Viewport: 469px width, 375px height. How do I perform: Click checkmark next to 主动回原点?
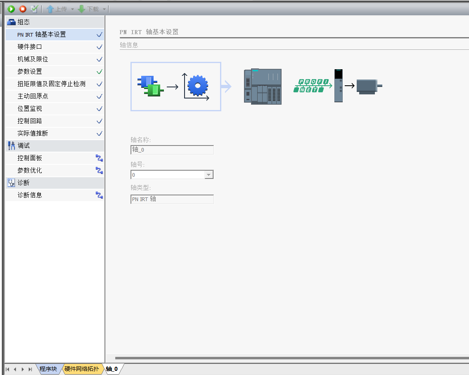pos(99,96)
